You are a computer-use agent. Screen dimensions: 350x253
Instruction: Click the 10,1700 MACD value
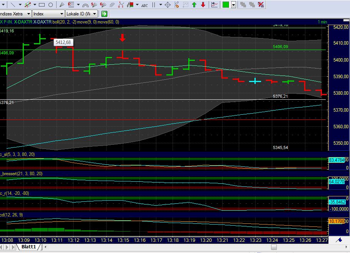pyautogui.click(x=337, y=221)
